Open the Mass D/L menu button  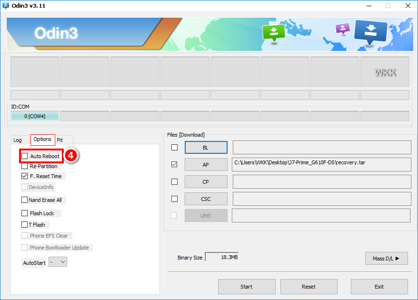(386, 259)
